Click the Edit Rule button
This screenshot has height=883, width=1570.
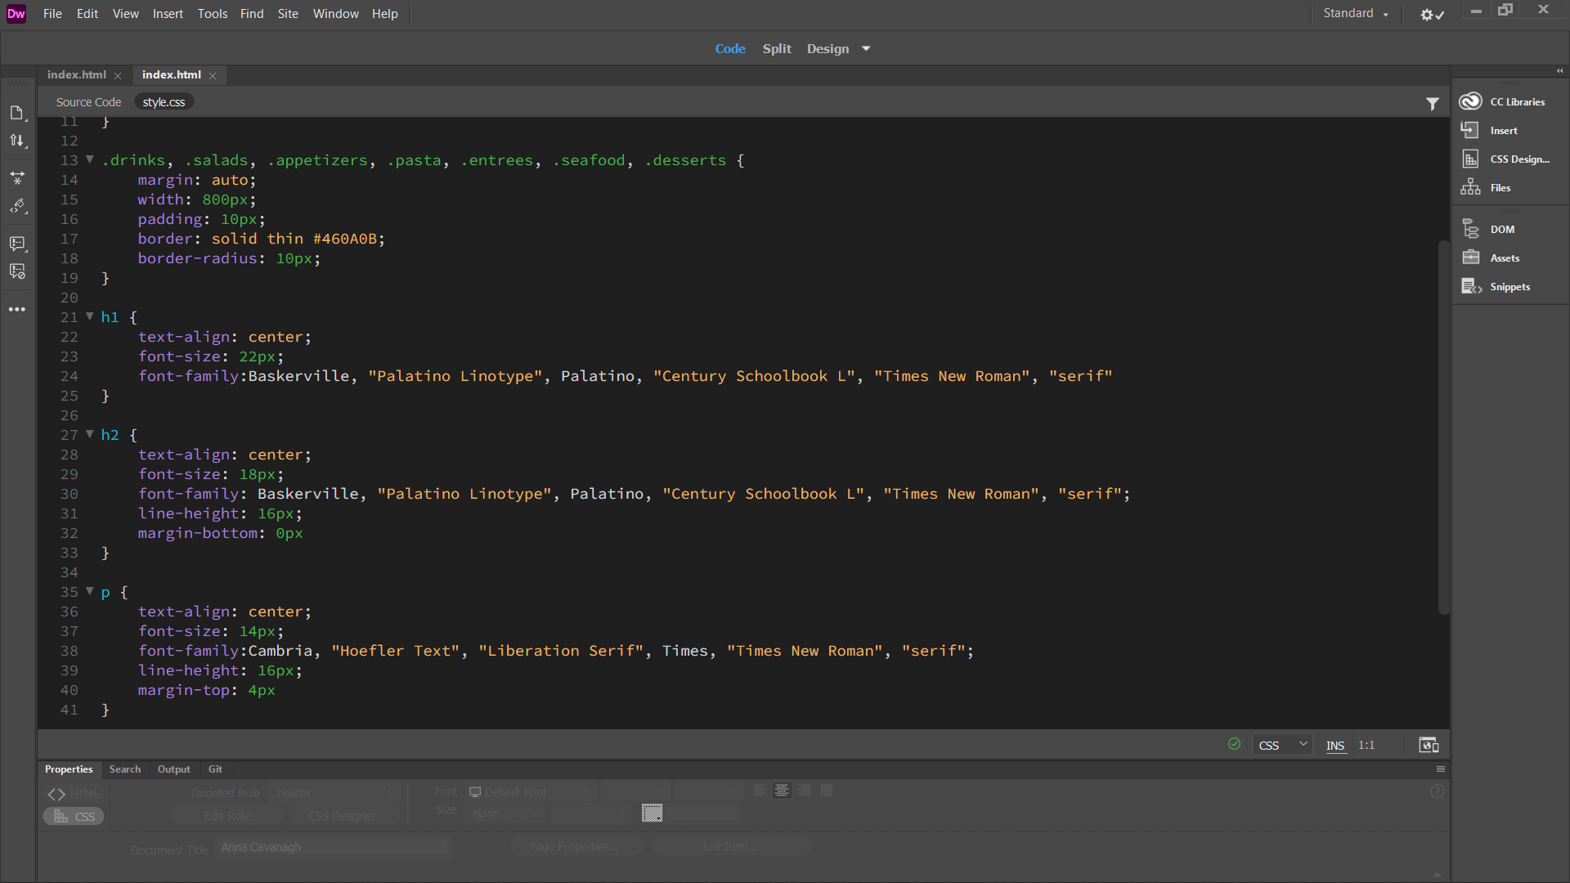click(227, 816)
